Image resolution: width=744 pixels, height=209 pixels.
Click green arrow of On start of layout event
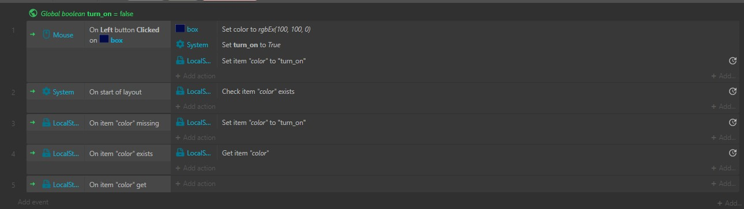pyautogui.click(x=33, y=92)
